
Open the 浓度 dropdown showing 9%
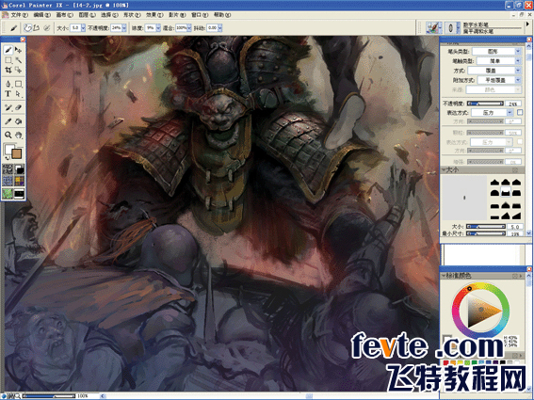(158, 28)
